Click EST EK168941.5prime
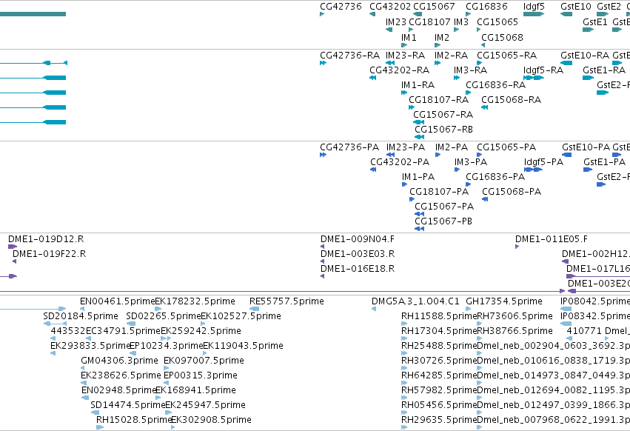 click(x=195, y=391)
